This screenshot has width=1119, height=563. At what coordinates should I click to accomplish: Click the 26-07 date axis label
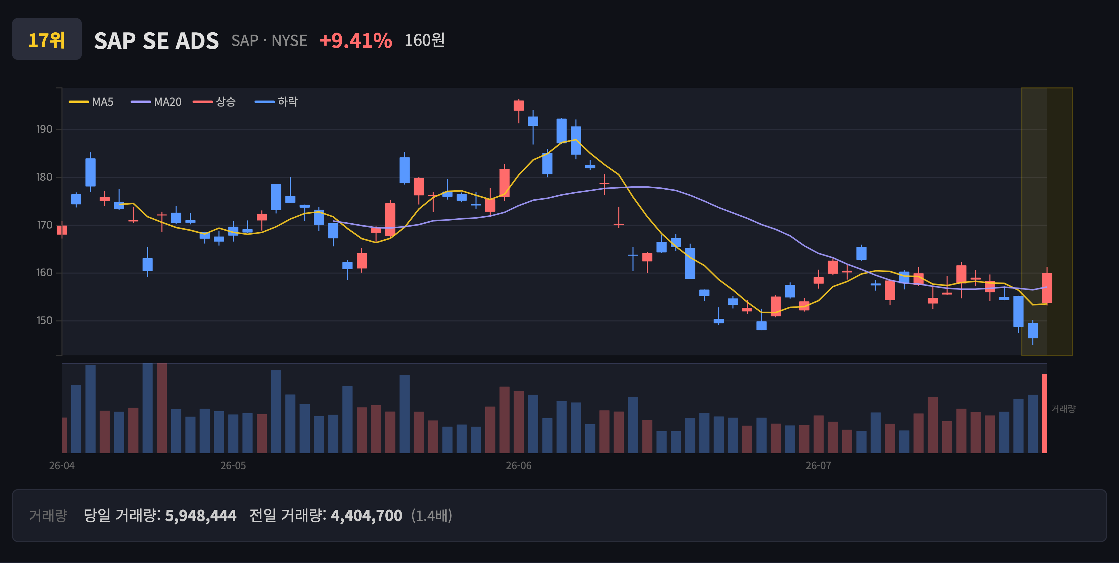pos(818,466)
